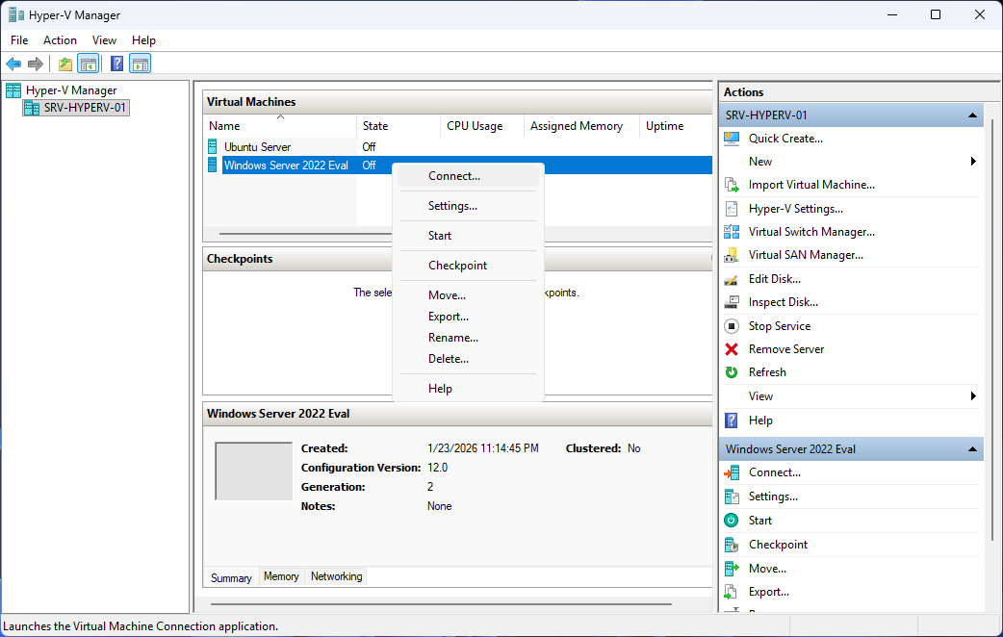Click the Virtual SAN Manager icon
Image resolution: width=1003 pixels, height=637 pixels.
pos(733,254)
